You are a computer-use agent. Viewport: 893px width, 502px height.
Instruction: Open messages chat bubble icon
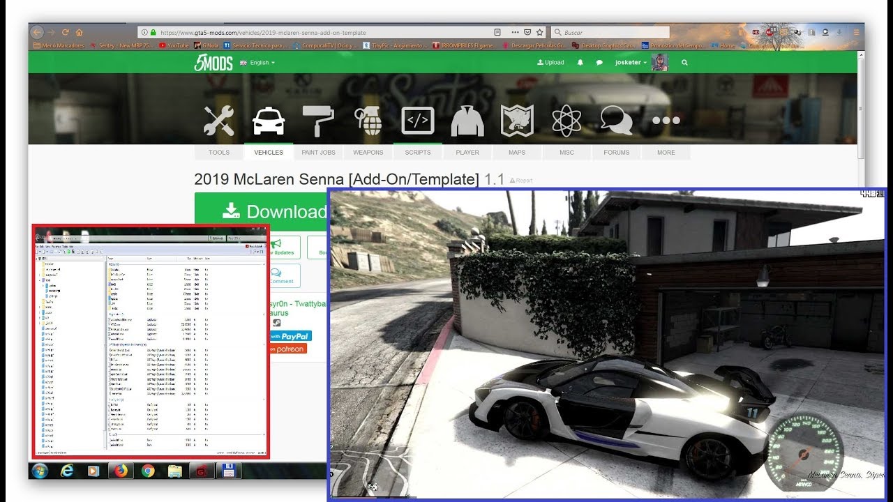tap(599, 63)
